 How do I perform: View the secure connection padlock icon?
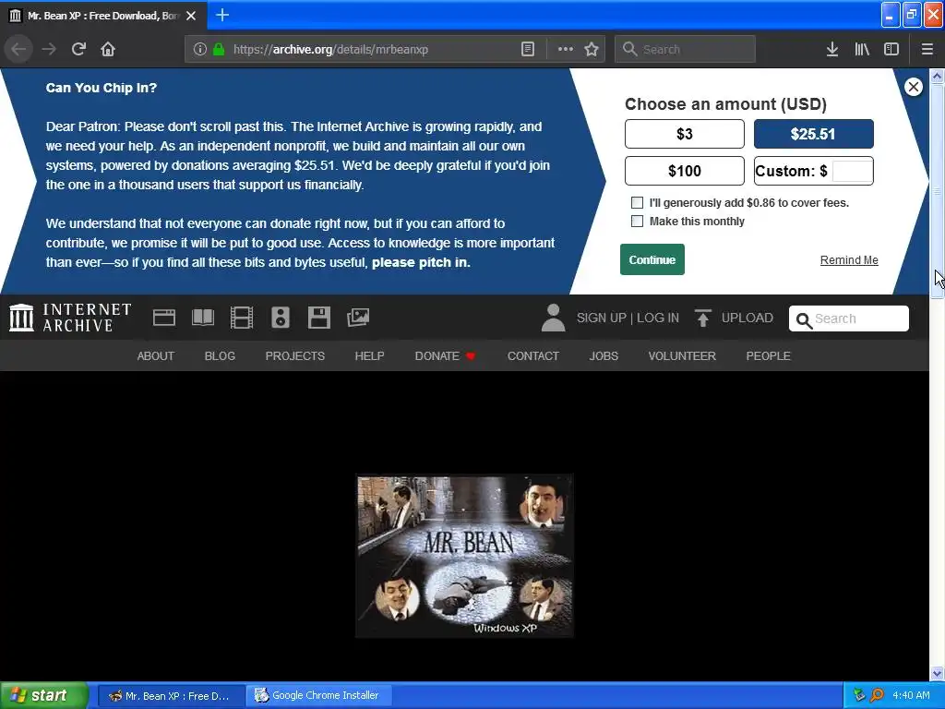(219, 49)
